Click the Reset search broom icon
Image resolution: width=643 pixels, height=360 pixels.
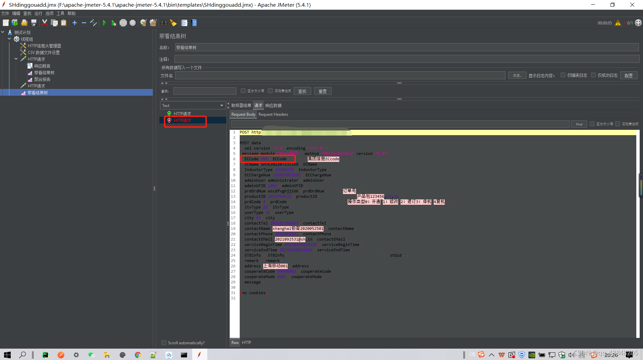tap(173, 23)
